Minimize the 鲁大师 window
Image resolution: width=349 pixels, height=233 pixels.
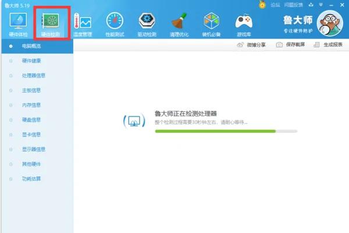click(x=332, y=5)
